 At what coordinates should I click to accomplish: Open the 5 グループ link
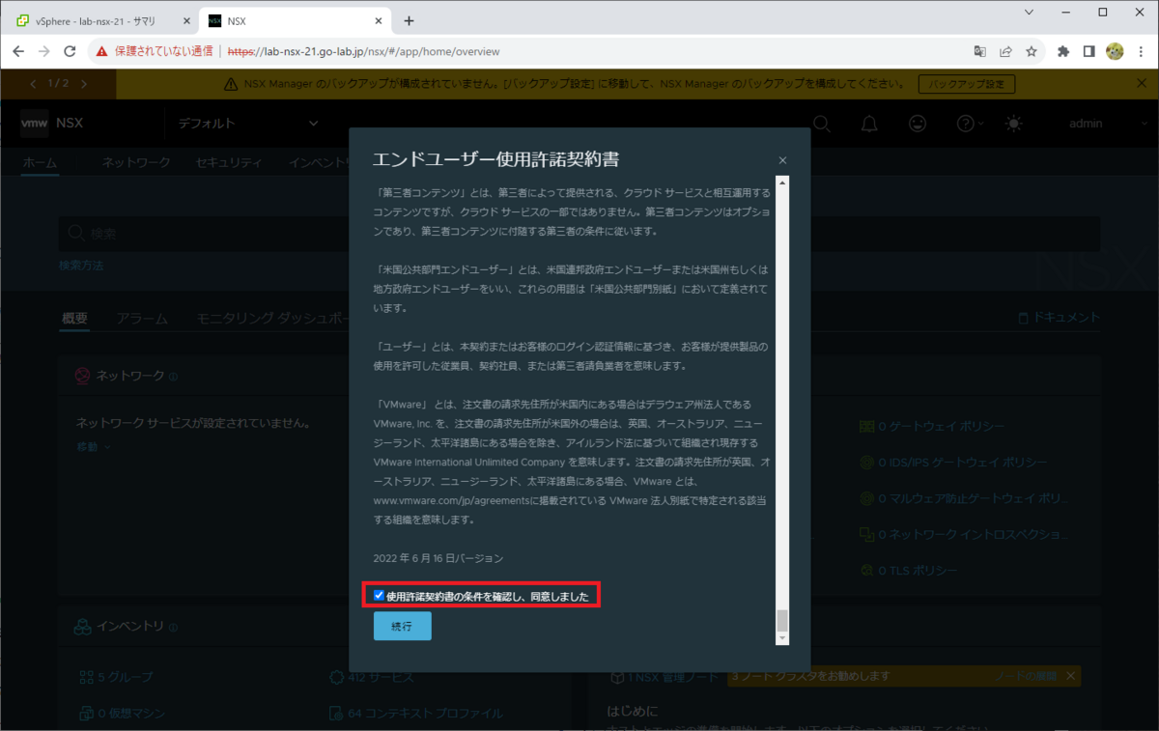tap(115, 677)
